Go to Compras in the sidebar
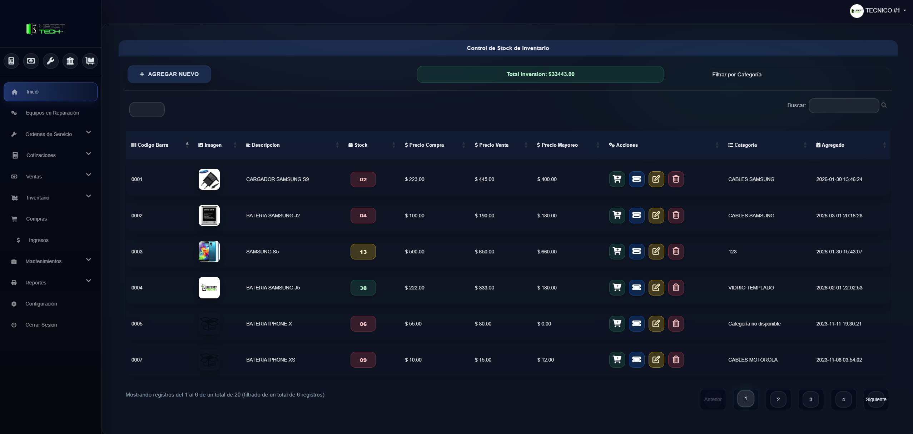 point(36,219)
